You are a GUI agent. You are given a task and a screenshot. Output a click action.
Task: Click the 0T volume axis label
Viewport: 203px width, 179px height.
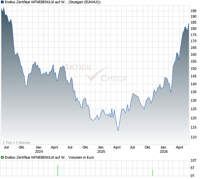(x=193, y=176)
